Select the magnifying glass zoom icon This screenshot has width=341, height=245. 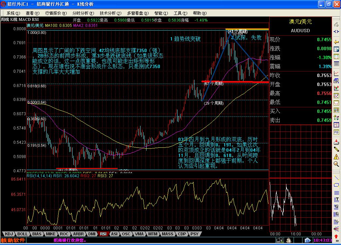coord(336,164)
